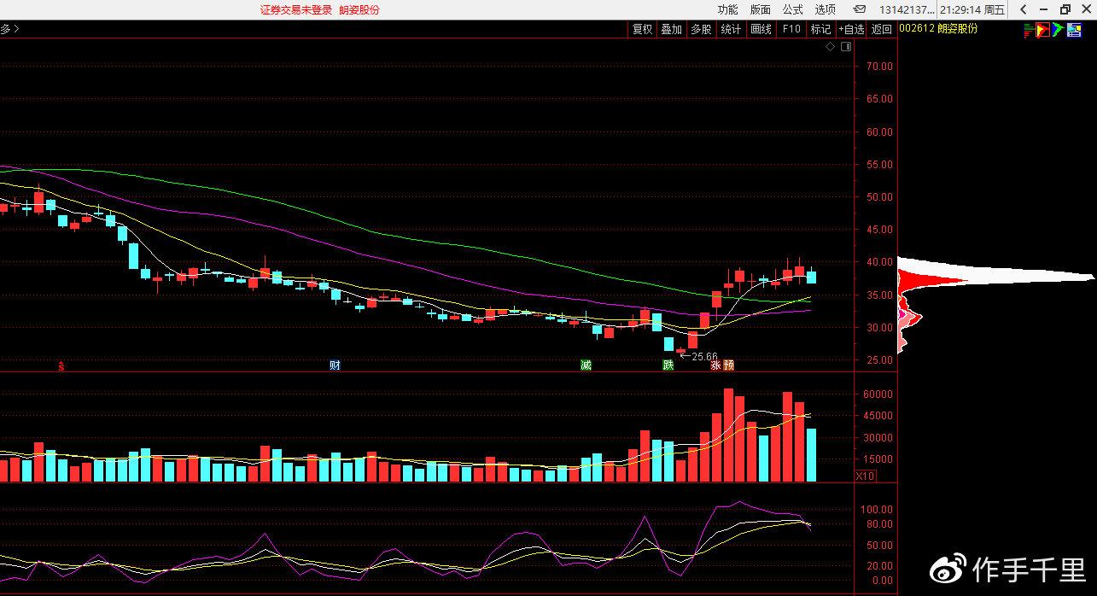Image resolution: width=1097 pixels, height=596 pixels.
Task: Click account number 13142137
Action: tap(907, 9)
